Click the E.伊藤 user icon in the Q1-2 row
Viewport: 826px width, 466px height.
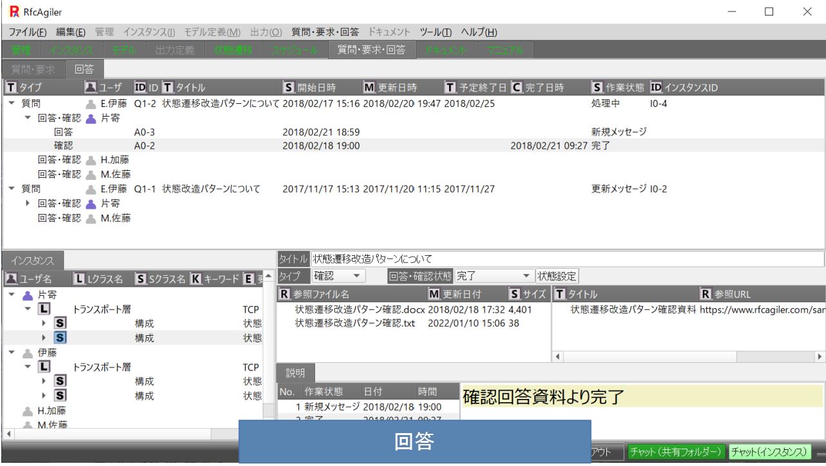91,104
